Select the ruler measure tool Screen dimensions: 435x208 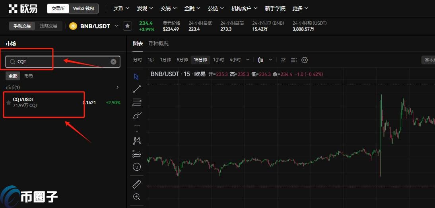tap(137, 184)
